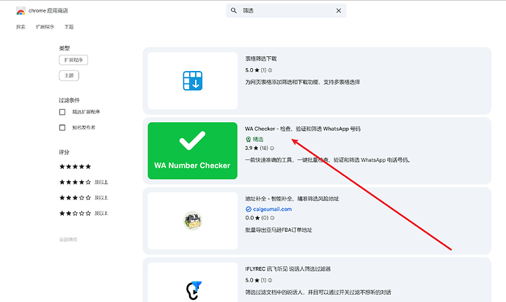Check the 知名发布者 filter checkbox
Image resolution: width=506 pixels, height=302 pixels.
[62, 128]
